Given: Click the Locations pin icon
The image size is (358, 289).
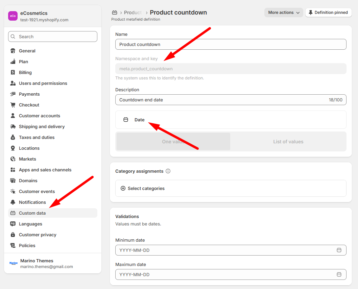Looking at the screenshot, I should click(13, 148).
